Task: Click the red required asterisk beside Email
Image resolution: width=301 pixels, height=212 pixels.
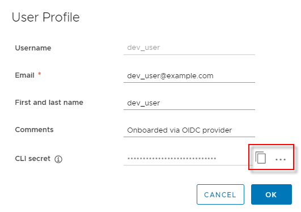Action: pyautogui.click(x=39, y=74)
